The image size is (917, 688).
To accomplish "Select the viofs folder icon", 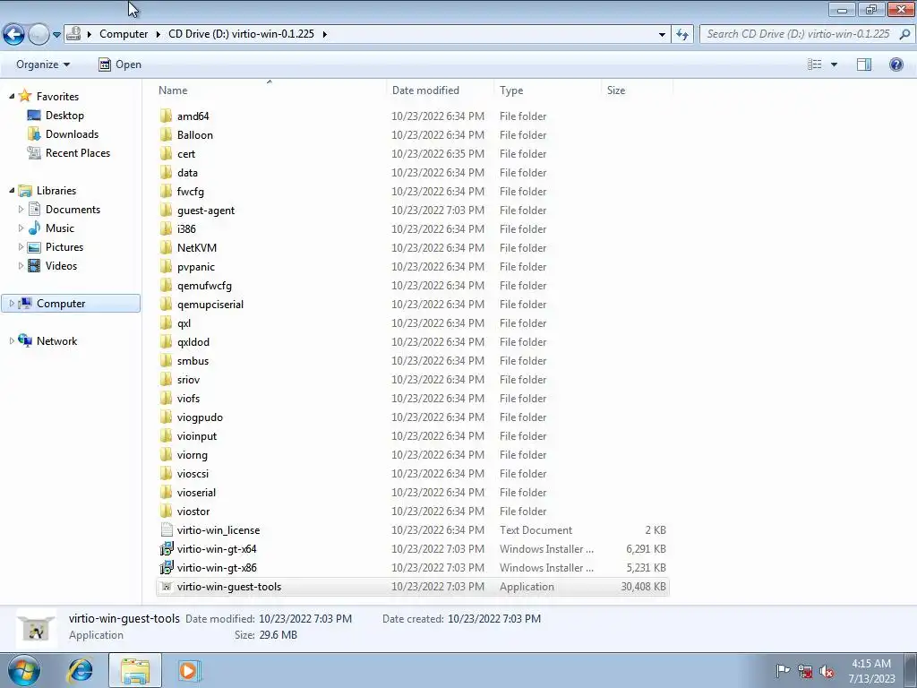I will pyautogui.click(x=166, y=399).
